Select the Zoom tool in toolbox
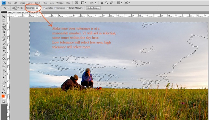Image resolution: width=209 pixels, height=120 pixels. click(x=4, y=89)
